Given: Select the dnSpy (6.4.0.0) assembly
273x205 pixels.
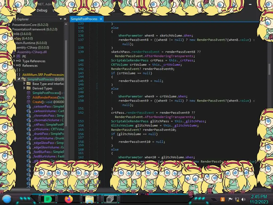Looking at the screenshot, I should tap(23, 38).
